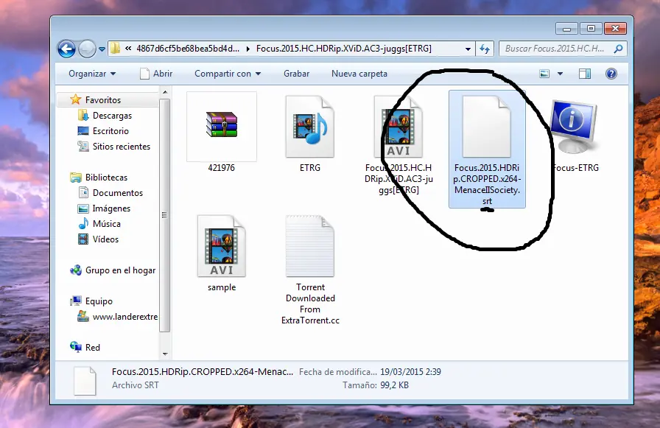Click the sample file name label
This screenshot has width=660, height=428.
click(222, 287)
